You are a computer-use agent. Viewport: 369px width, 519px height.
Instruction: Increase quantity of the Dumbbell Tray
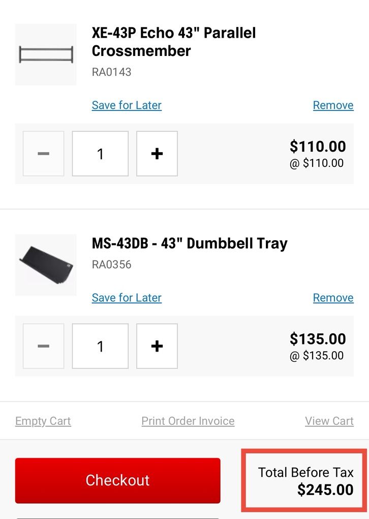[157, 346]
